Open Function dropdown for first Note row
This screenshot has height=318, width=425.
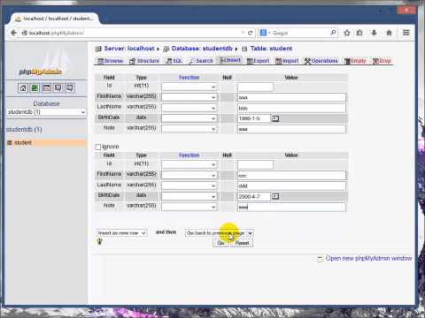[x=189, y=129]
